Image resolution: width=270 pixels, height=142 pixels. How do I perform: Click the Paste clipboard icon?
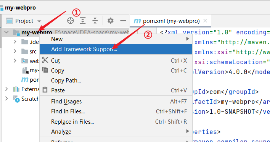[45, 90]
